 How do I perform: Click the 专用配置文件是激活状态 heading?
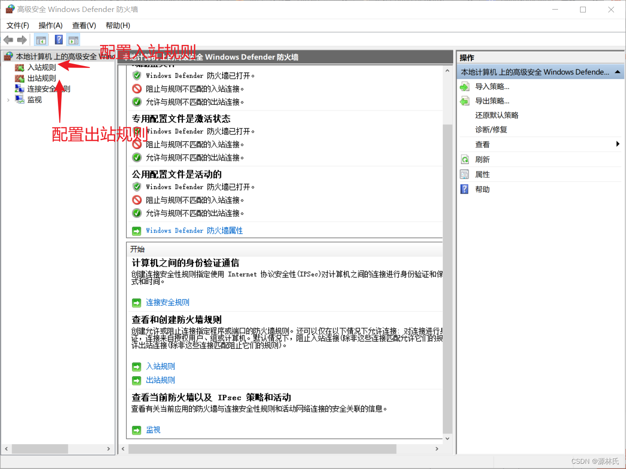[181, 119]
